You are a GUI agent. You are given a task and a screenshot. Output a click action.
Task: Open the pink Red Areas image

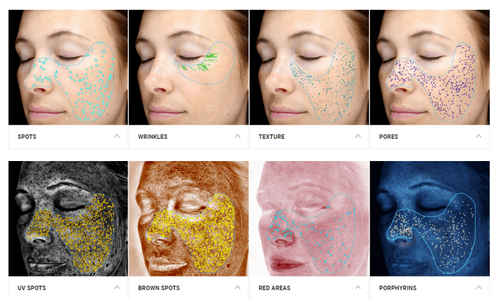click(x=309, y=218)
